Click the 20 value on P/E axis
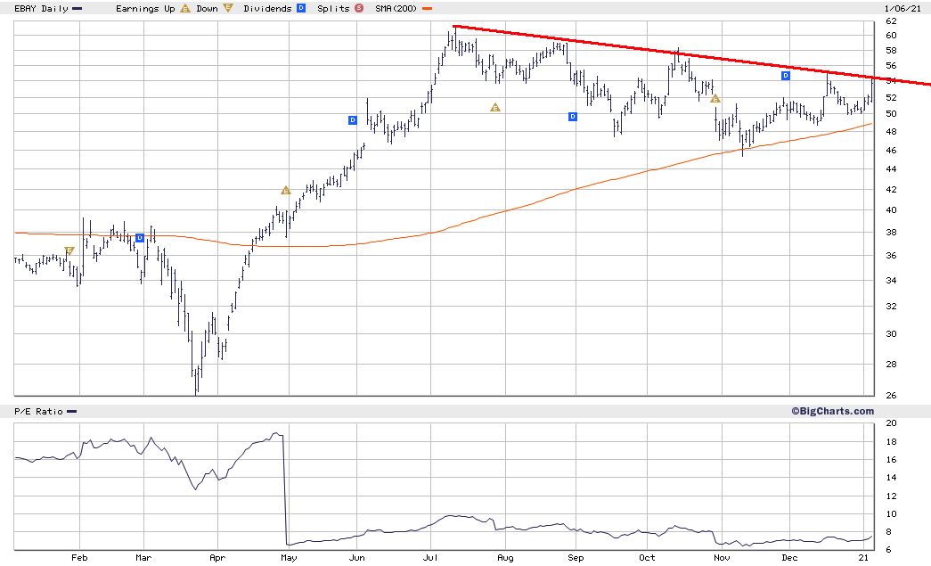The width and height of the screenshot is (931, 566). coord(891,423)
